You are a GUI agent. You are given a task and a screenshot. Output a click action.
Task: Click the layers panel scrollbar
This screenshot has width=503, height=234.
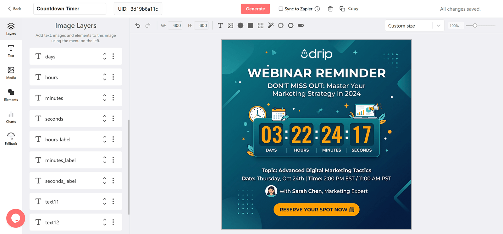point(129,167)
